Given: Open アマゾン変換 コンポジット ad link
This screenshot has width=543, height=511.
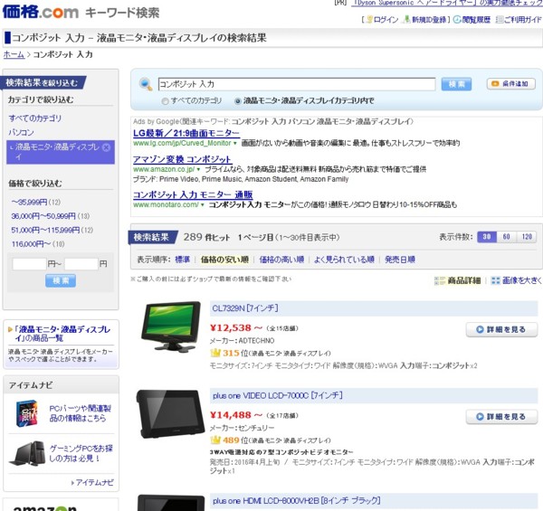Looking at the screenshot, I should click(x=183, y=159).
